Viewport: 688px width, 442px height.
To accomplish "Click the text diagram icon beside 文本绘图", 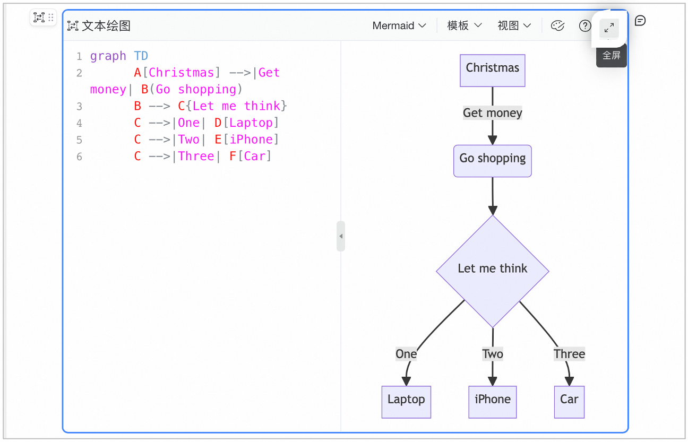I will point(73,25).
